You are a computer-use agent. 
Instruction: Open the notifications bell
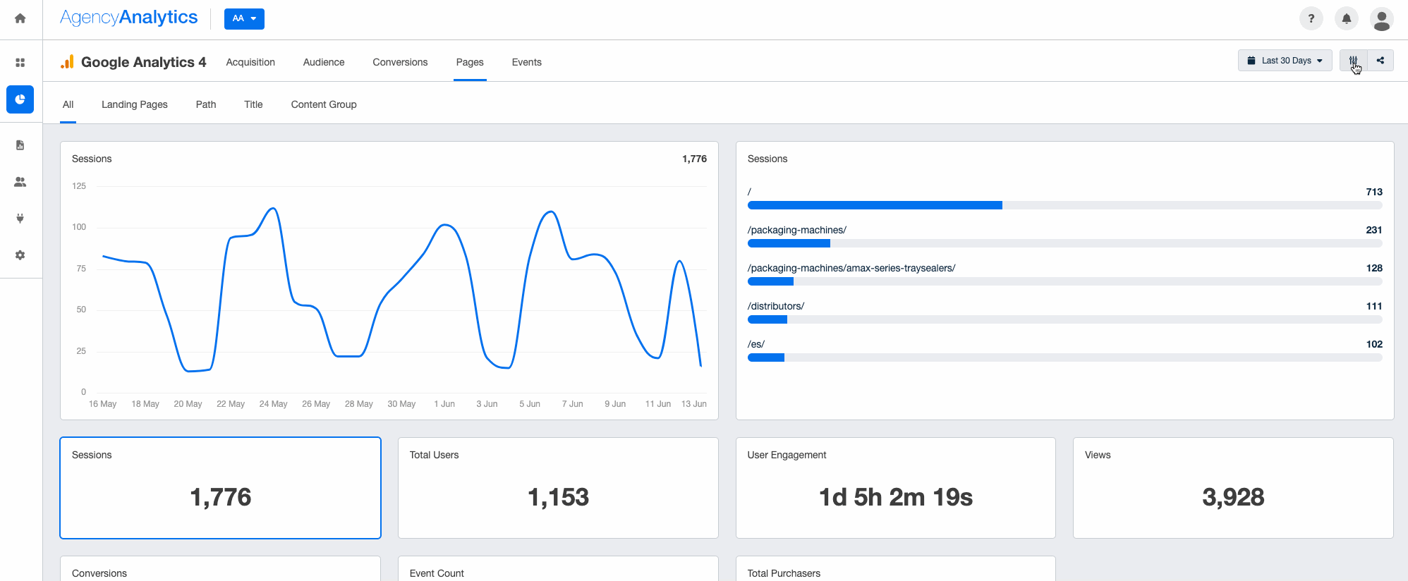click(1346, 19)
